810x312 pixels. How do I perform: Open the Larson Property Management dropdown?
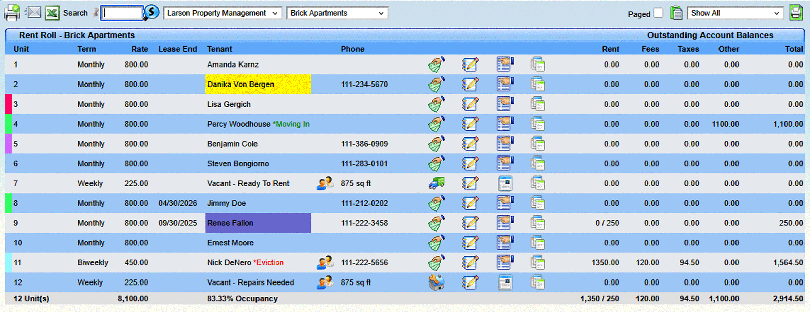pyautogui.click(x=222, y=13)
